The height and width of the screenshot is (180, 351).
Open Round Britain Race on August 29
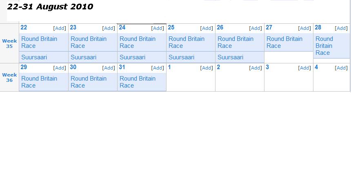point(39,82)
